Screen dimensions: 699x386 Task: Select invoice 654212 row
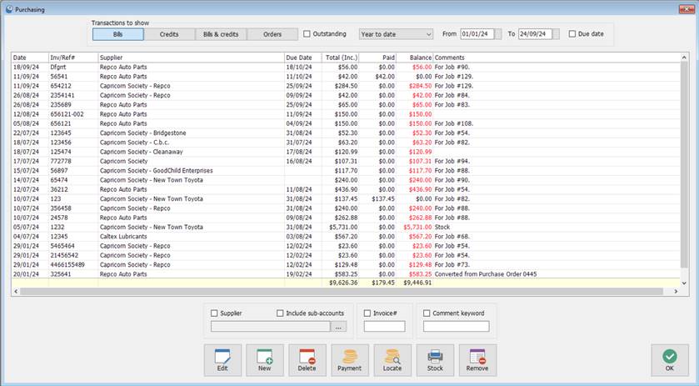click(x=347, y=86)
